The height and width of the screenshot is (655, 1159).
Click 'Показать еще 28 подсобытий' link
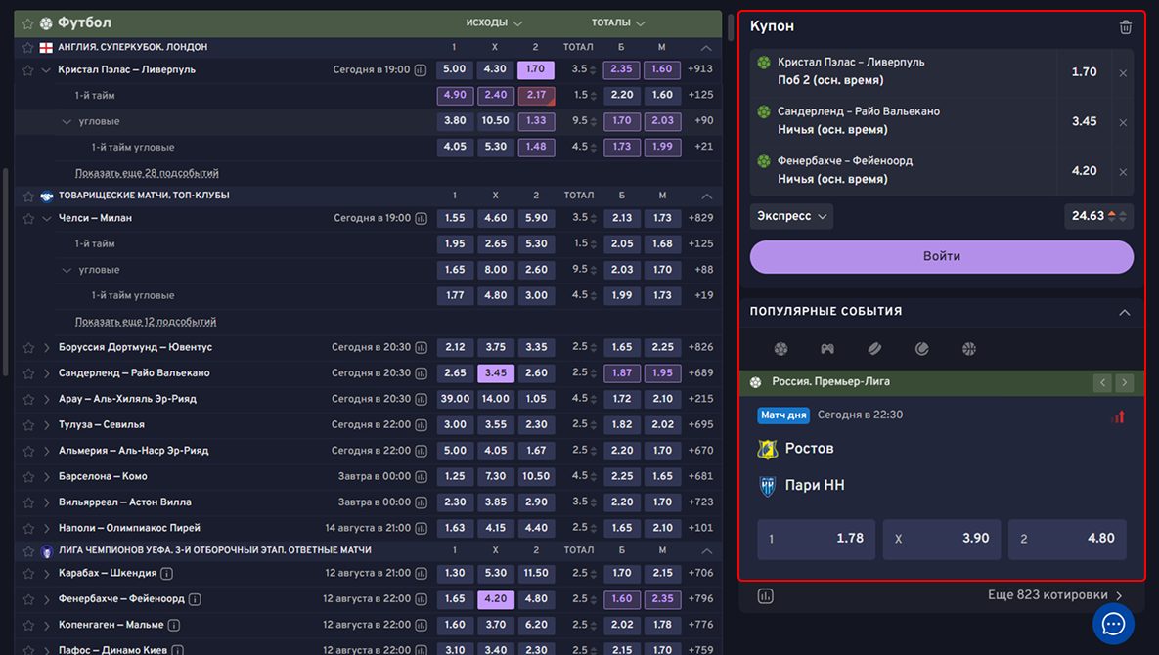[147, 173]
